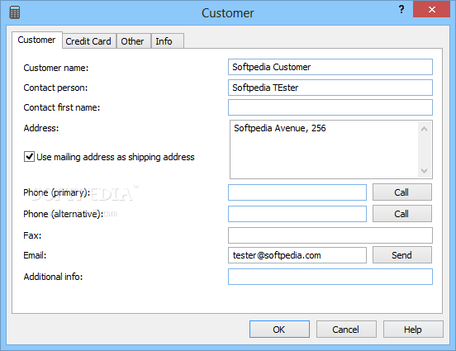
Task: Click the calculator app icon in title bar
Action: pos(15,12)
